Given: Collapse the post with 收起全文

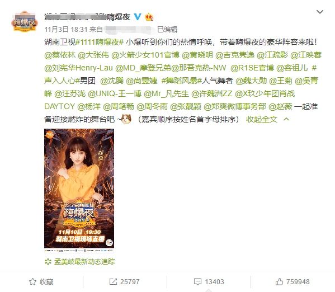Looking at the screenshot, I should [262, 119].
